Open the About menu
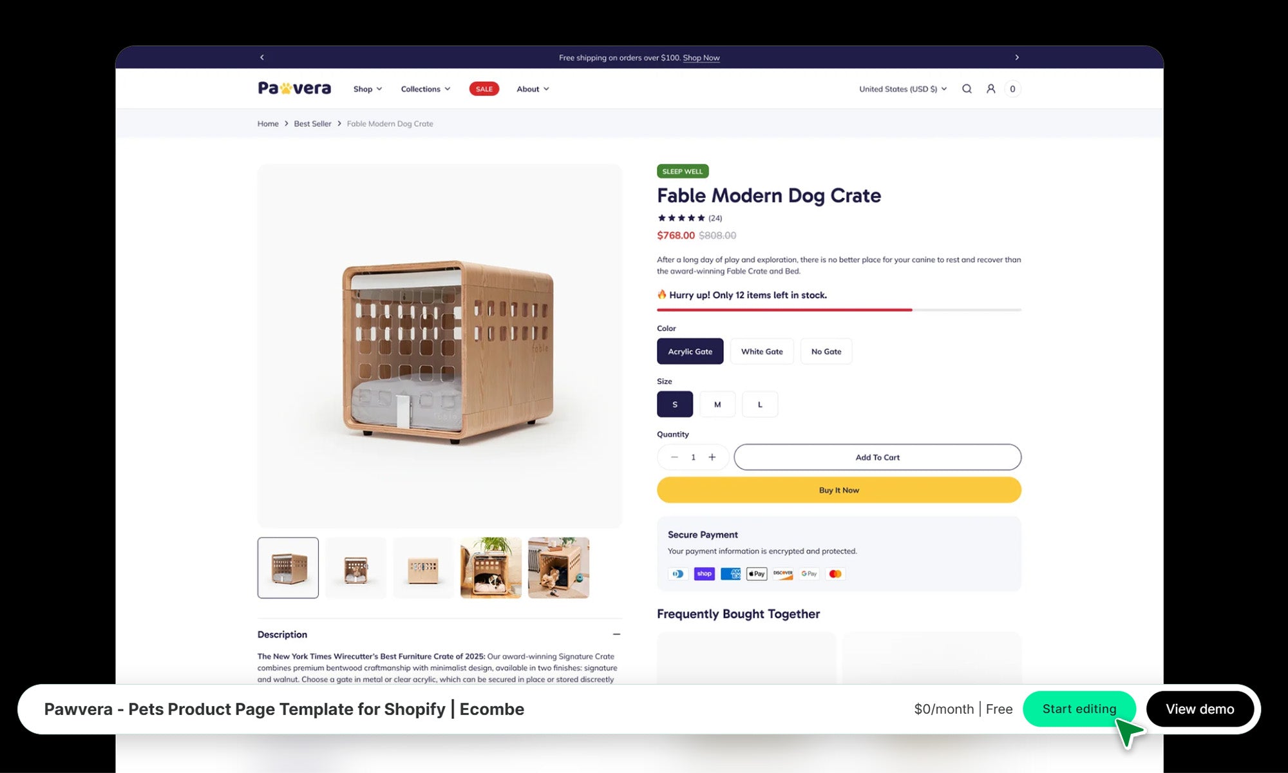1288x773 pixels. coord(533,89)
